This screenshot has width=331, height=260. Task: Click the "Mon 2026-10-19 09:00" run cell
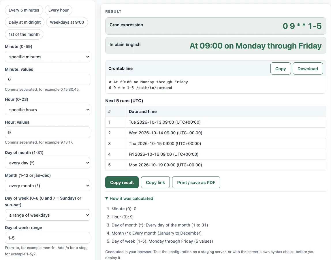point(226,165)
